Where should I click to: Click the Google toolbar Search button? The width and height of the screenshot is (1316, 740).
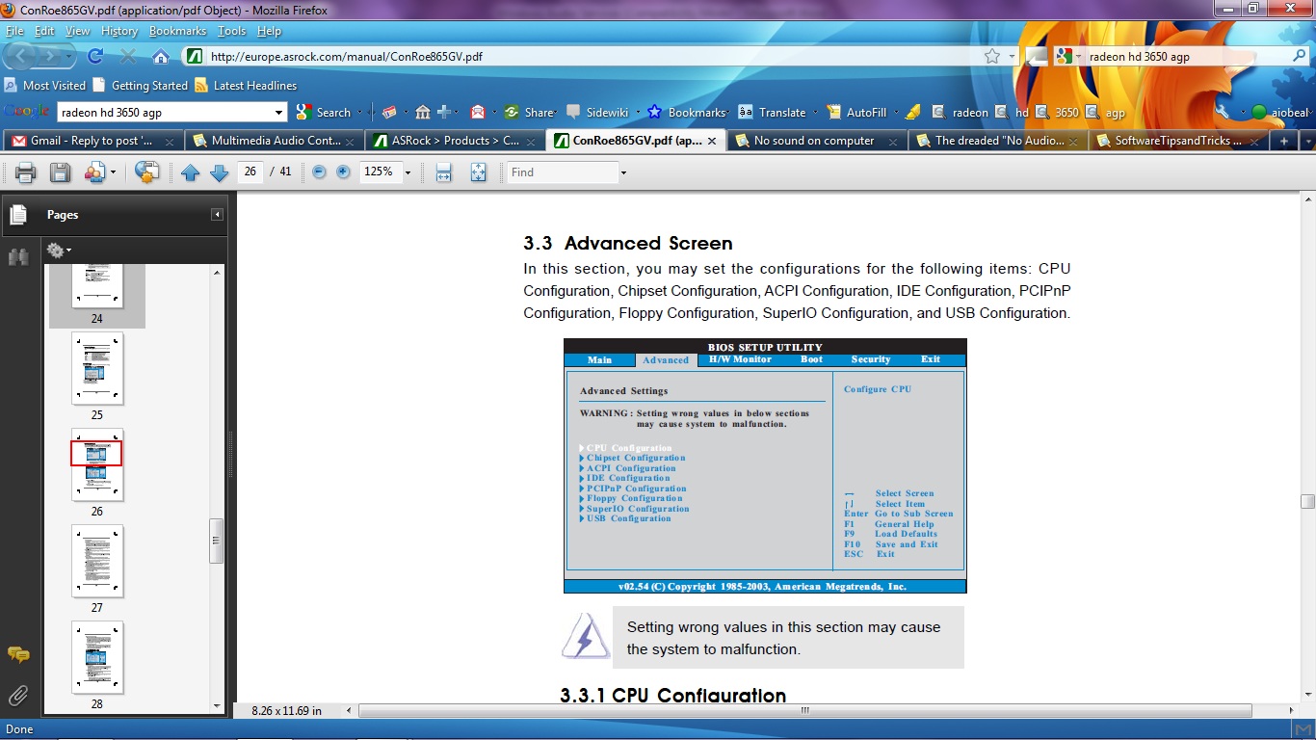323,112
